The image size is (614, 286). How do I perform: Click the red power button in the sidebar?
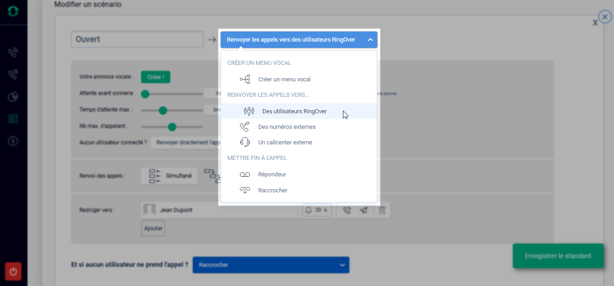(13, 272)
